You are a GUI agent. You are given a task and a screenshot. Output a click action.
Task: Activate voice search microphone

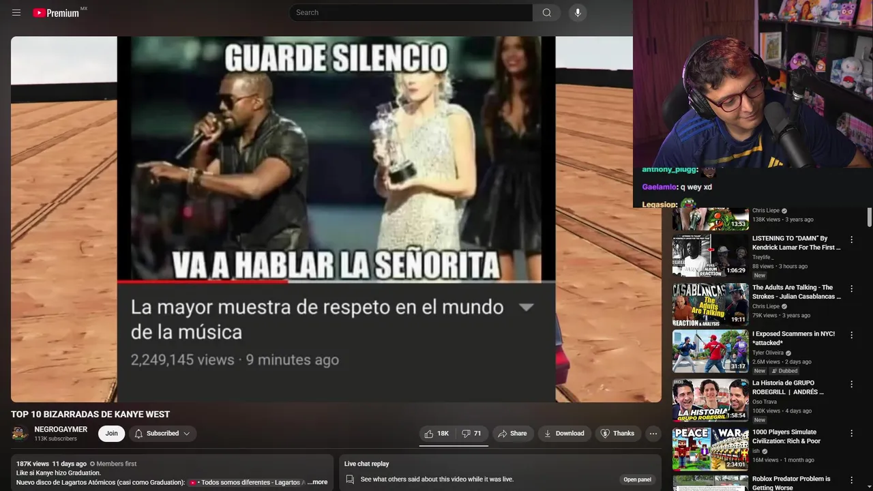[x=578, y=12]
